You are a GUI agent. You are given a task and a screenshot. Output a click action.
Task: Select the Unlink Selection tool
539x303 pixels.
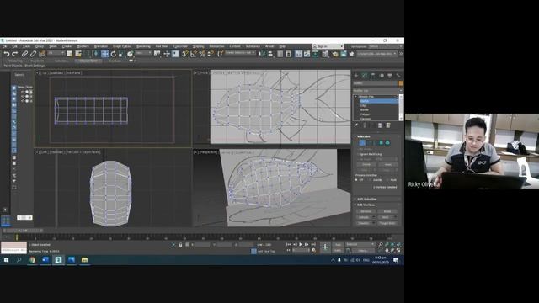[x=33, y=54]
